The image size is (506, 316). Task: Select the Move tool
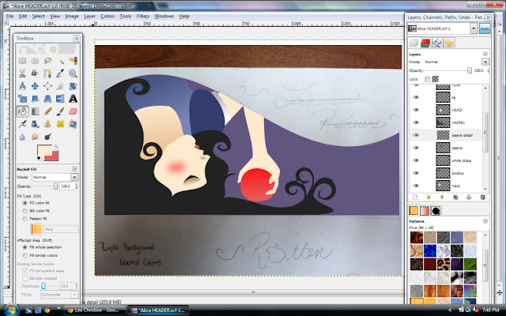35,86
